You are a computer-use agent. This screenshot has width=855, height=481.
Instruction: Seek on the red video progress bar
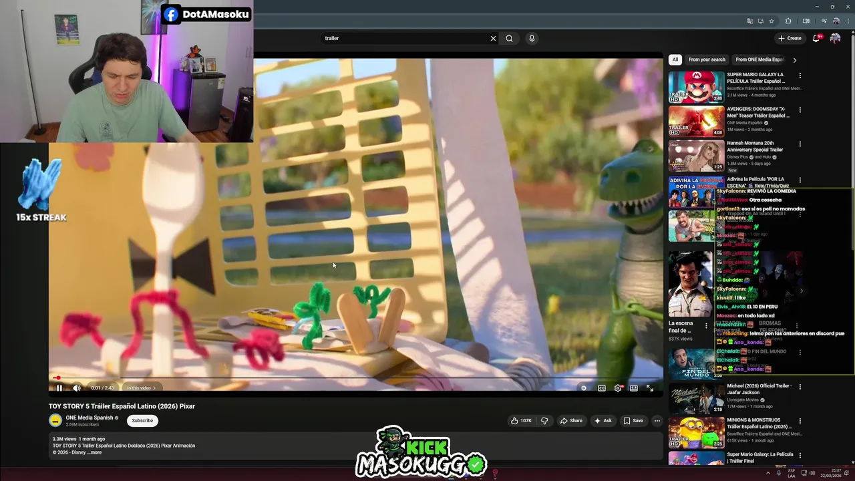click(355, 378)
